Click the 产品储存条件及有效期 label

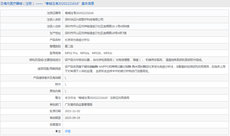pos(47,78)
